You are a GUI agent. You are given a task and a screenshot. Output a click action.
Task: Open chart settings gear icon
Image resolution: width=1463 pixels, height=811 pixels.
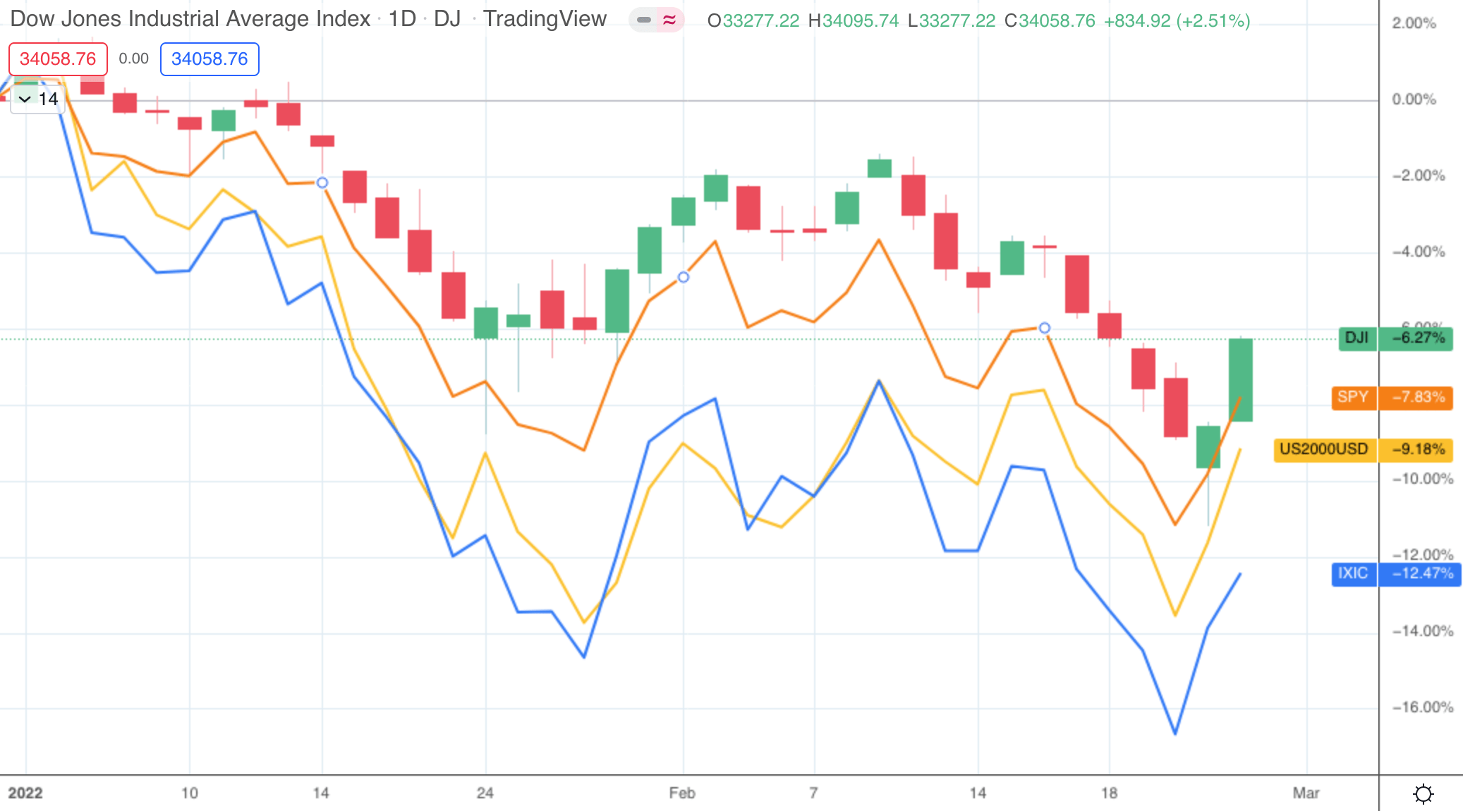click(1423, 794)
